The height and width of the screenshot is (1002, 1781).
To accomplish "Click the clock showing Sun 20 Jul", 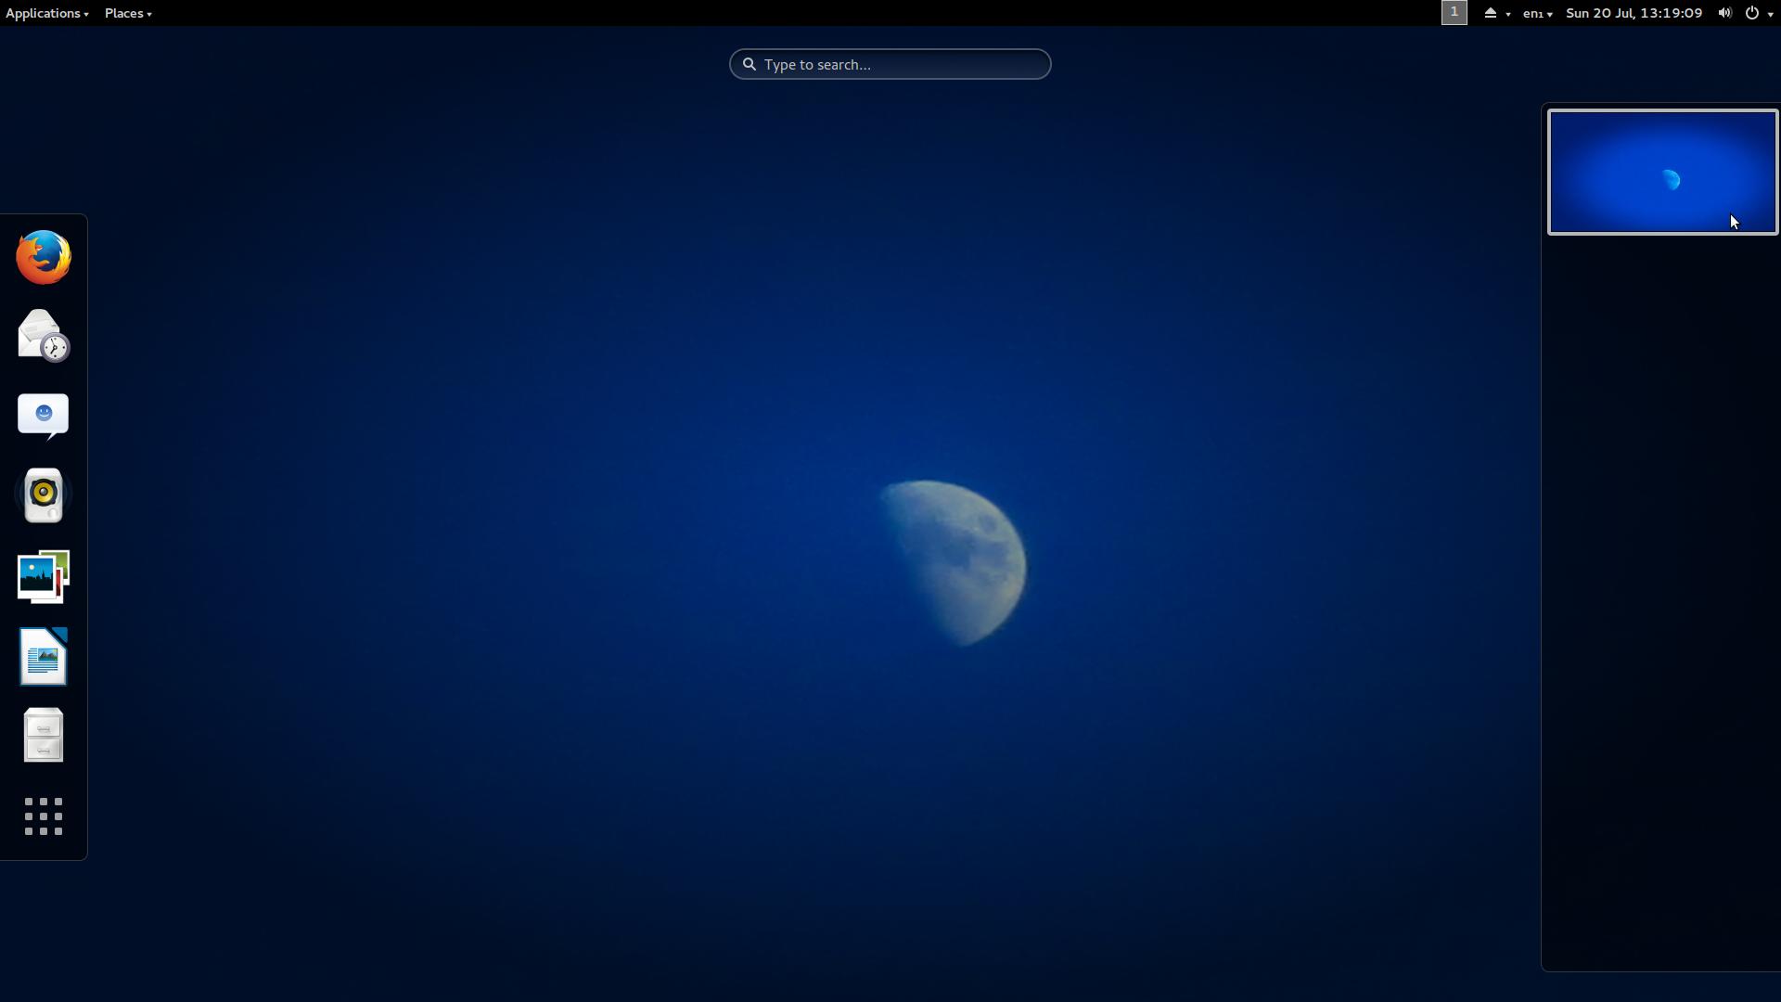I will 1634,13.
